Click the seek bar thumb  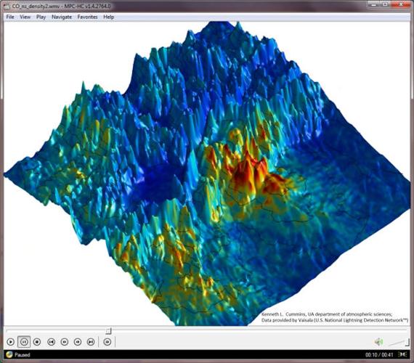108,331
